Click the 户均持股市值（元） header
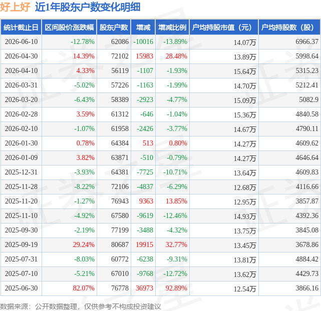Screen dimensions: 321x311 point(224,27)
